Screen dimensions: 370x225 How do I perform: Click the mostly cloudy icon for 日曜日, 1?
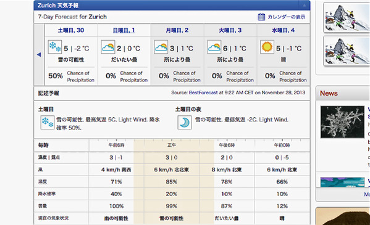point(108,47)
